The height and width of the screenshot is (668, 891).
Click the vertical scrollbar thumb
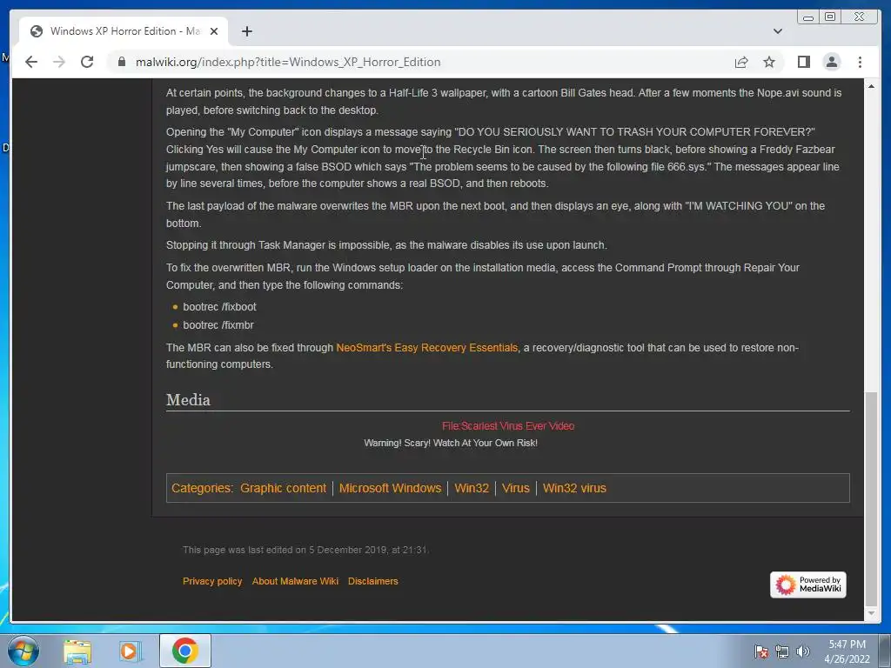coord(870,498)
